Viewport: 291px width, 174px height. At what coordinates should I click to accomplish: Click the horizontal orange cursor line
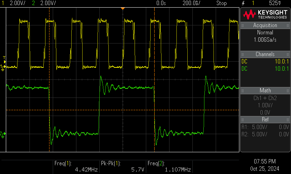(x=123, y=110)
